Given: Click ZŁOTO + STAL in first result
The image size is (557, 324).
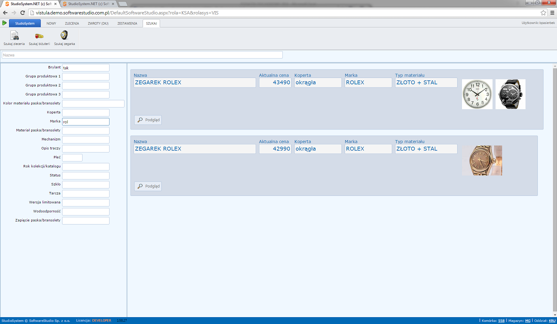Looking at the screenshot, I should (426, 83).
